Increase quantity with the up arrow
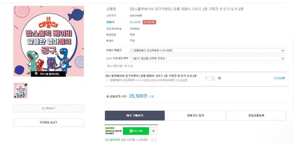This screenshot has height=143, width=294. tap(213, 77)
